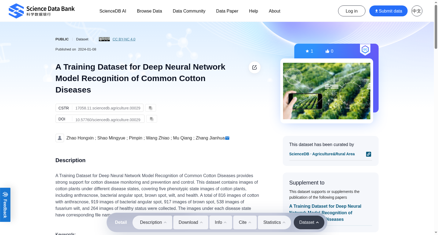
Task: Open the About menu
Action: [x=275, y=11]
